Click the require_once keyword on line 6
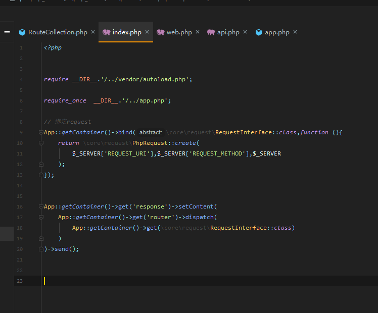Image resolution: width=378 pixels, height=313 pixels. click(65, 100)
